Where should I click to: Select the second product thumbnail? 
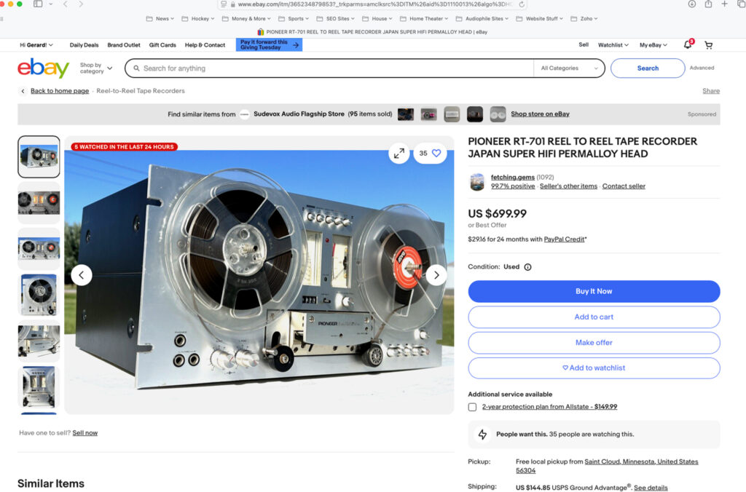[39, 203]
